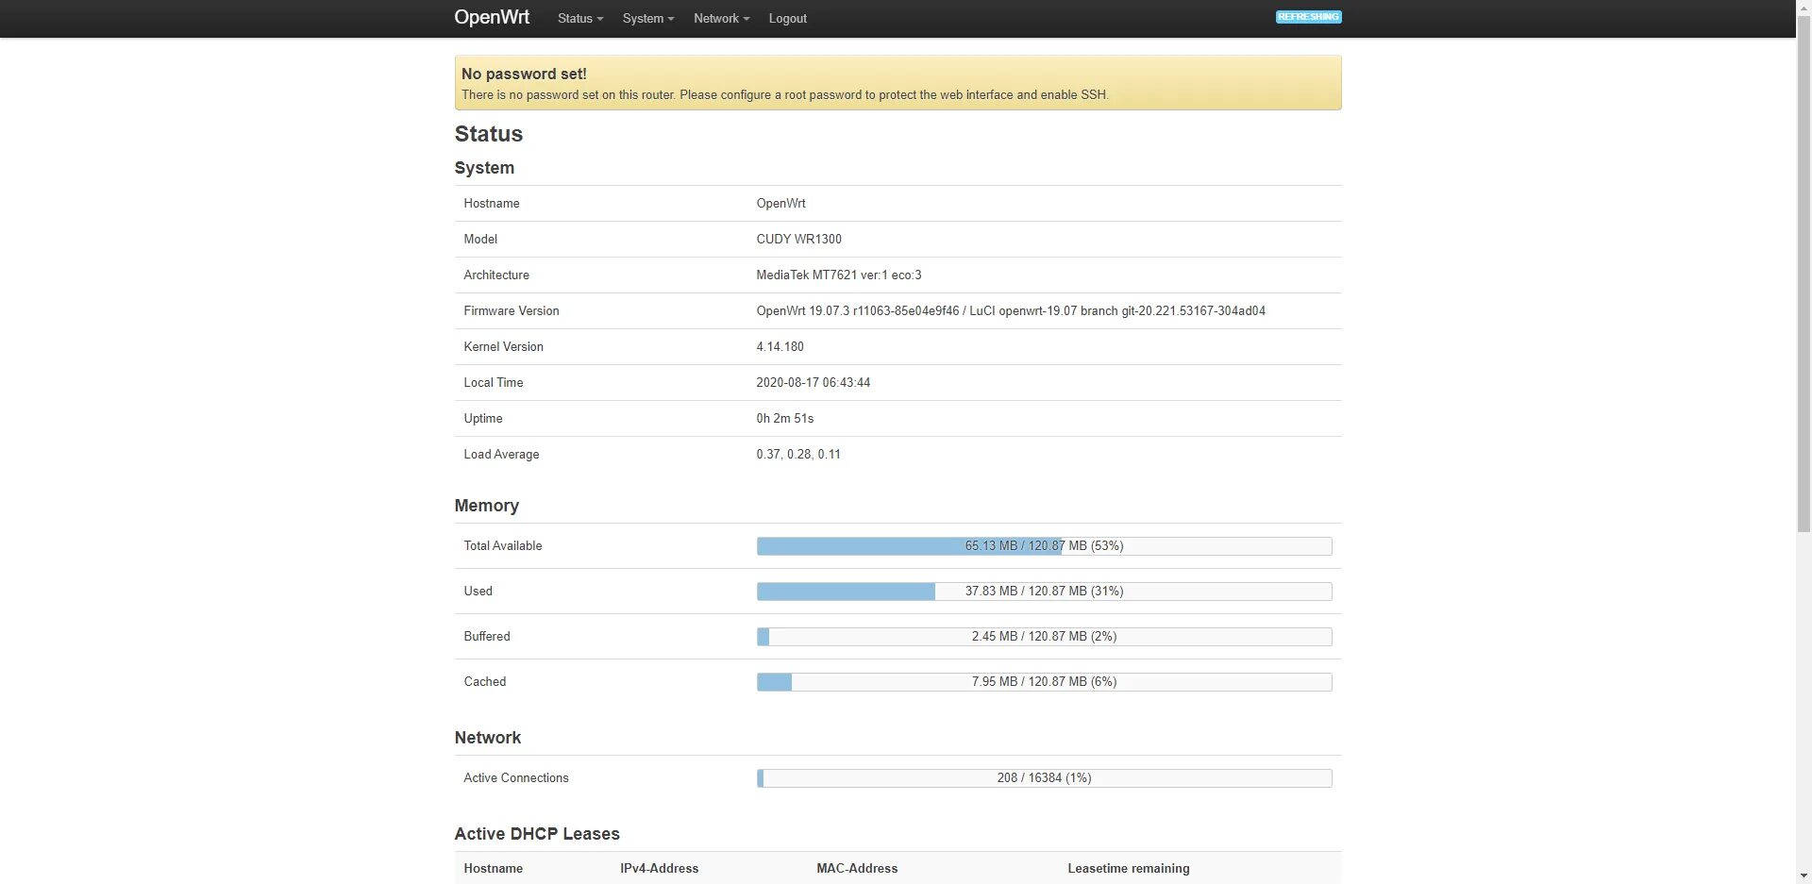The width and height of the screenshot is (1812, 884).
Task: Click the load average value '0.37, 0.28, 0.11'
Action: pos(798,455)
